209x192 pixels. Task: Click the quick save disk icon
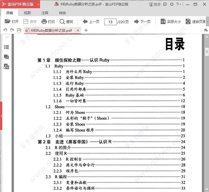tap(19, 30)
